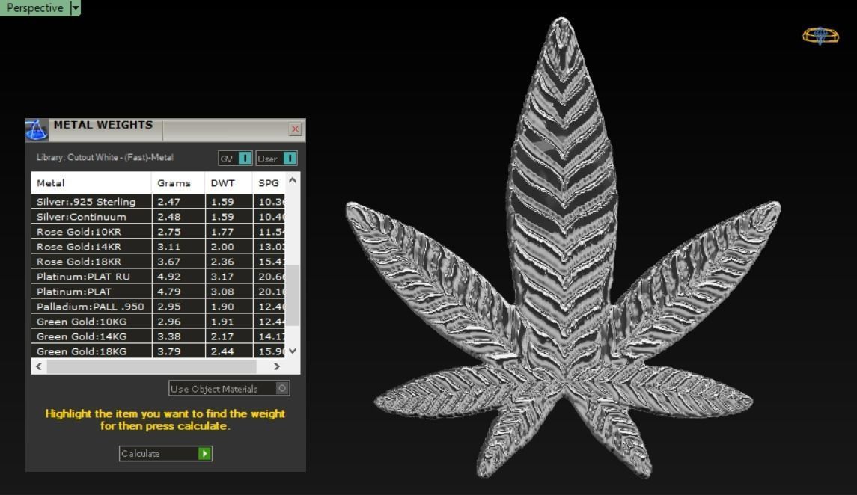Viewport: 857px width, 495px height.
Task: Click the 2.47 grams value
Action: click(x=169, y=202)
